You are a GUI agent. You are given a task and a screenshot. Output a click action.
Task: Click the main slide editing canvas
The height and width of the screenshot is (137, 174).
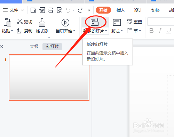(x=152, y=91)
